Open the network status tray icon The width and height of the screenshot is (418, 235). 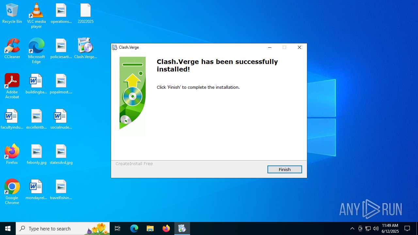[368, 228]
